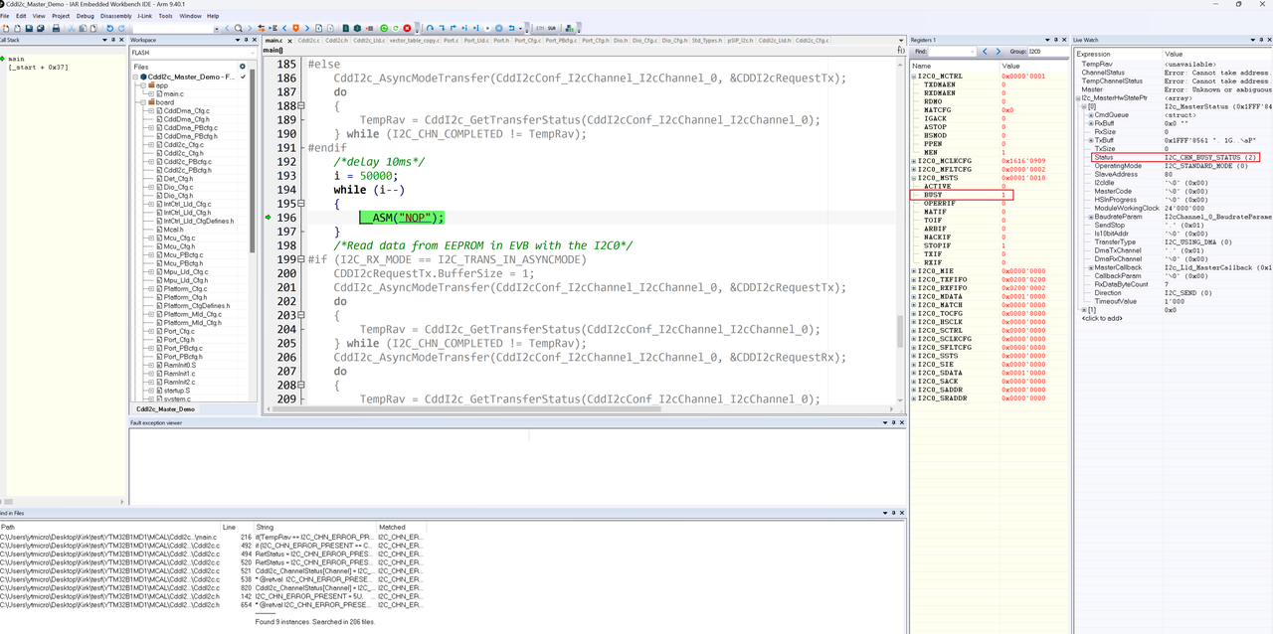Paste clipboard contents via the toolbar icon
This screenshot has height=634, width=1273.
[92, 28]
